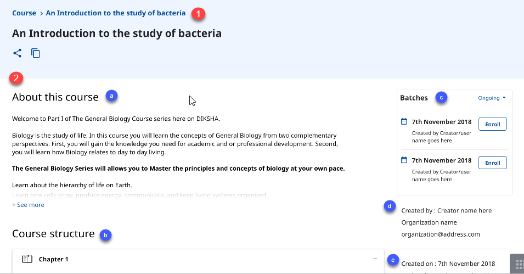The height and width of the screenshot is (274, 524).
Task: Click blue marker 'd' near Created by
Action: pos(390,207)
